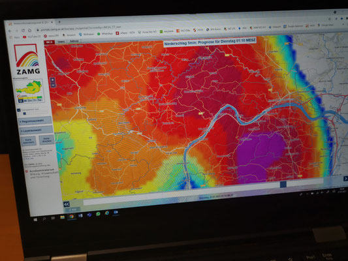Screen dimensions: 348x261
Task: Open the Google Maps bookmark
Action: [x=326, y=25]
